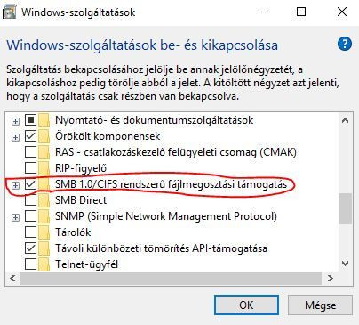Select the RIP-figyelő list item
Viewport: 359px width, 325px height.
[81, 168]
